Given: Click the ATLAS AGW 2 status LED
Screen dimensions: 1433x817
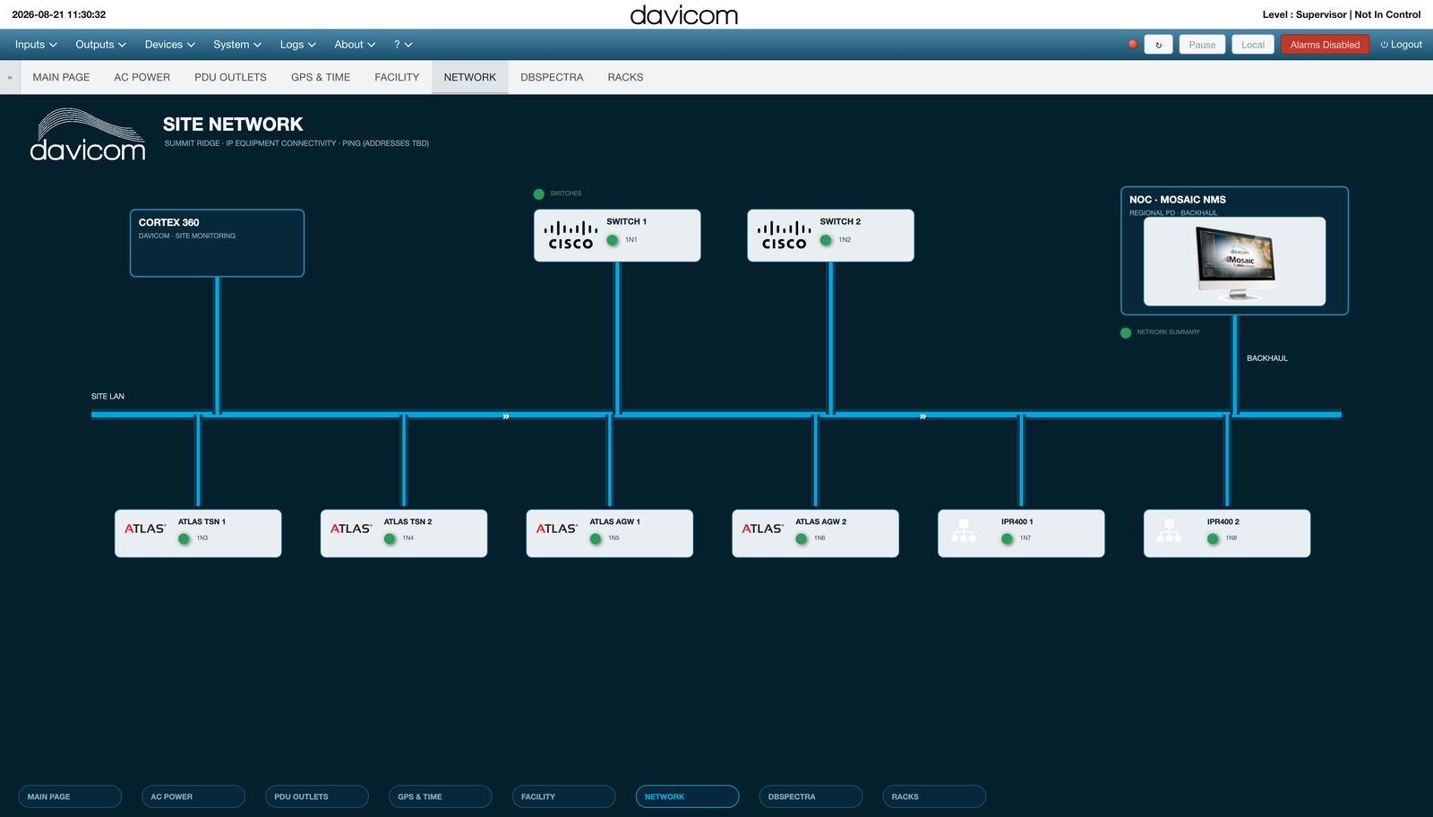Looking at the screenshot, I should [x=802, y=538].
